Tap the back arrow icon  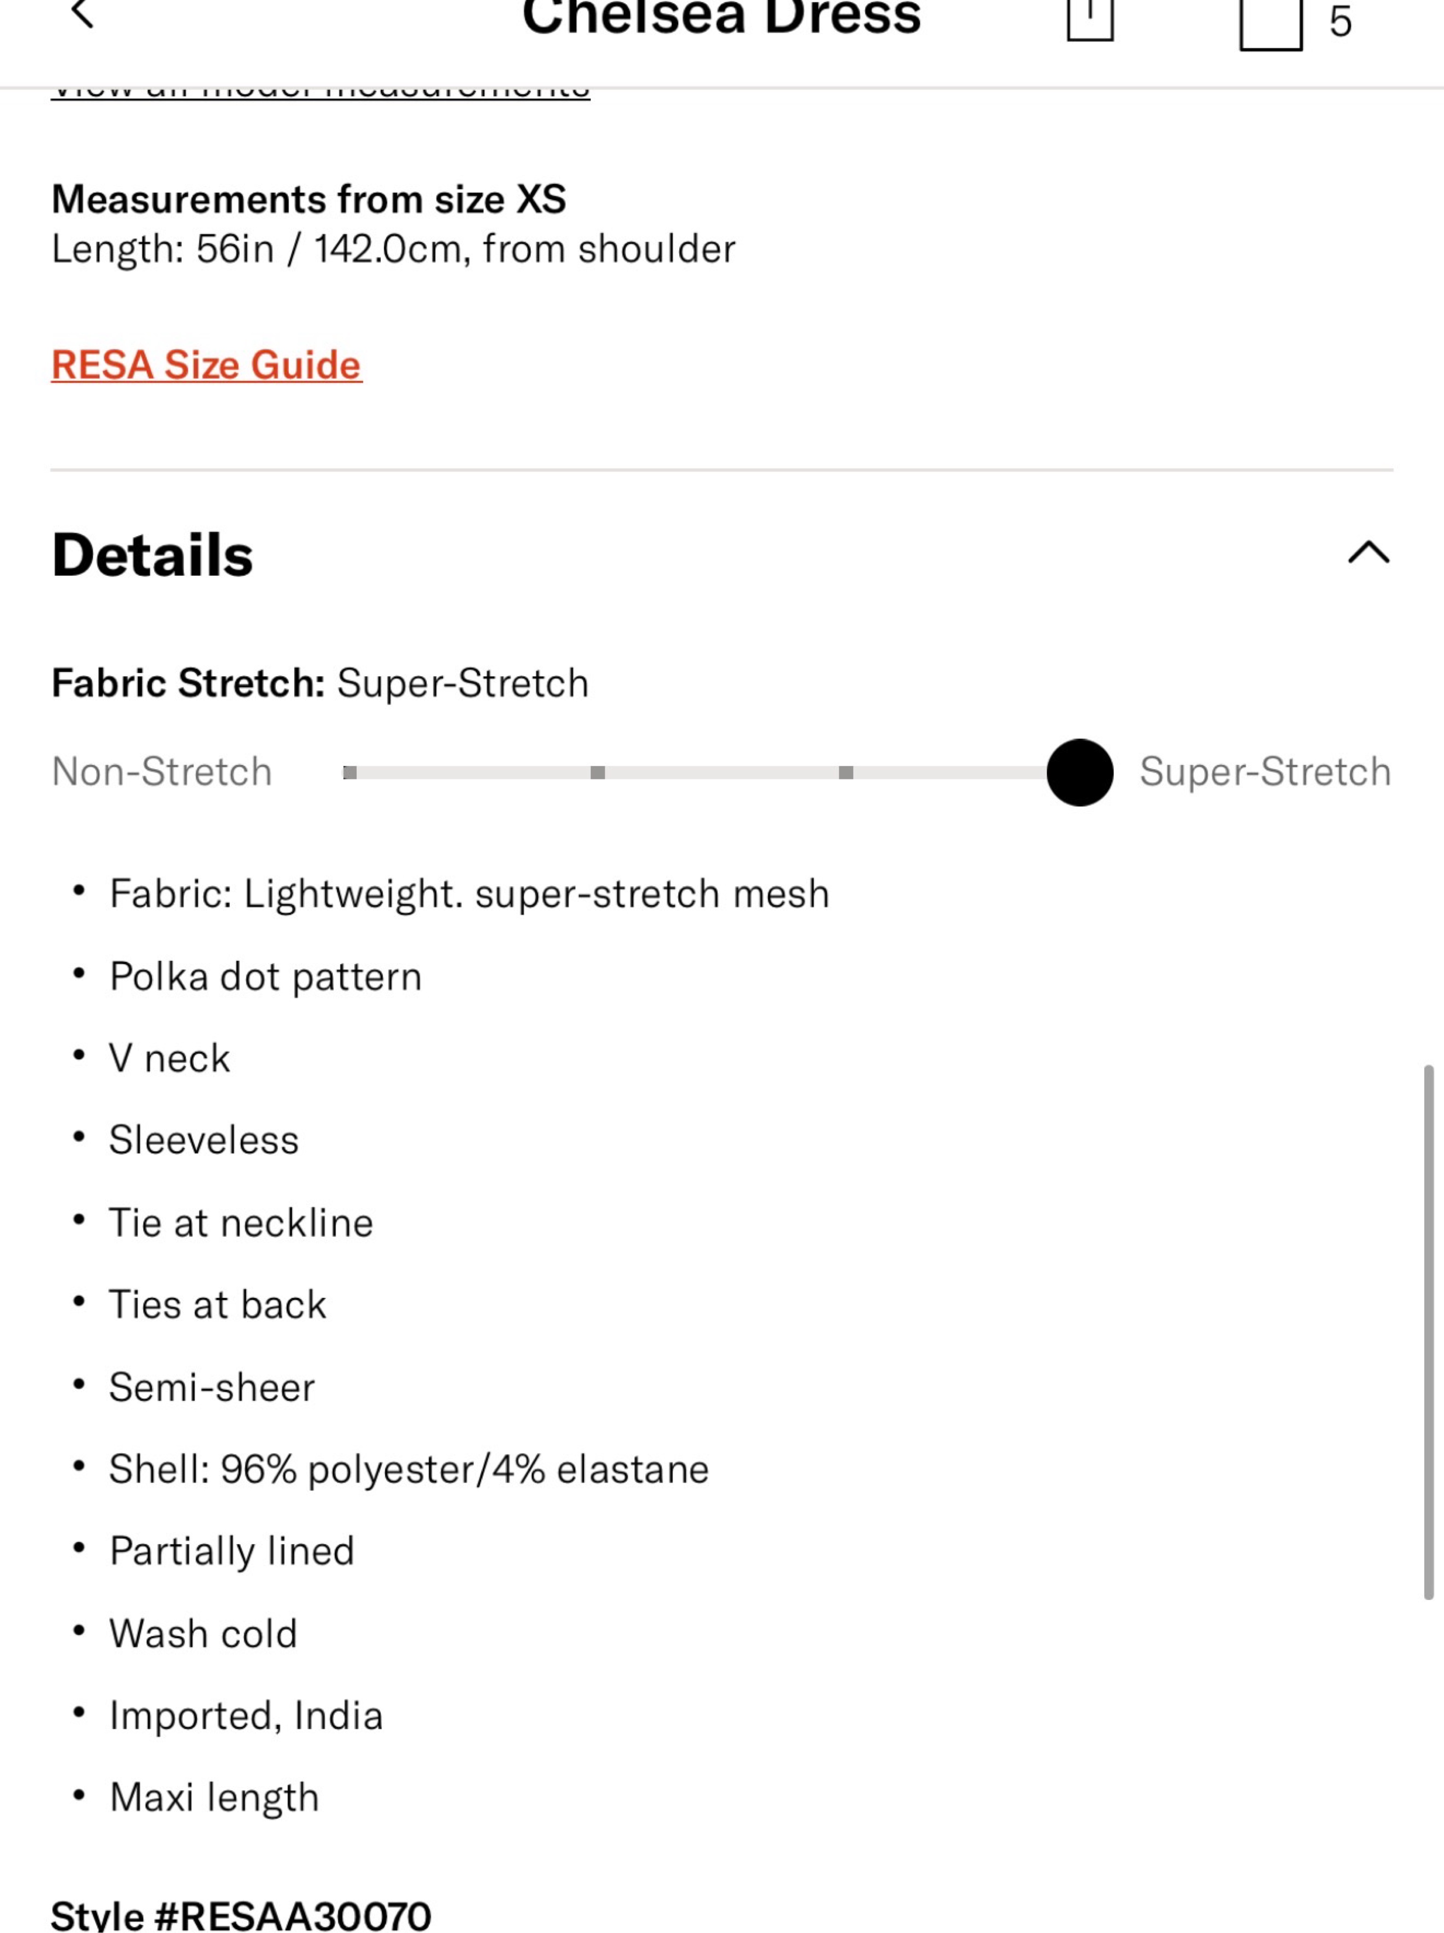[82, 14]
